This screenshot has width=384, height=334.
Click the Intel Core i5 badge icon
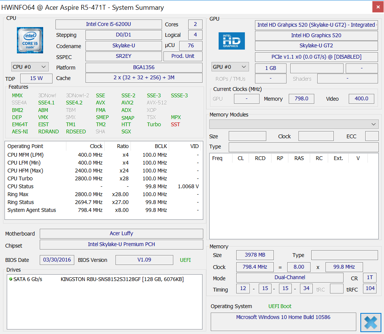point(30,40)
